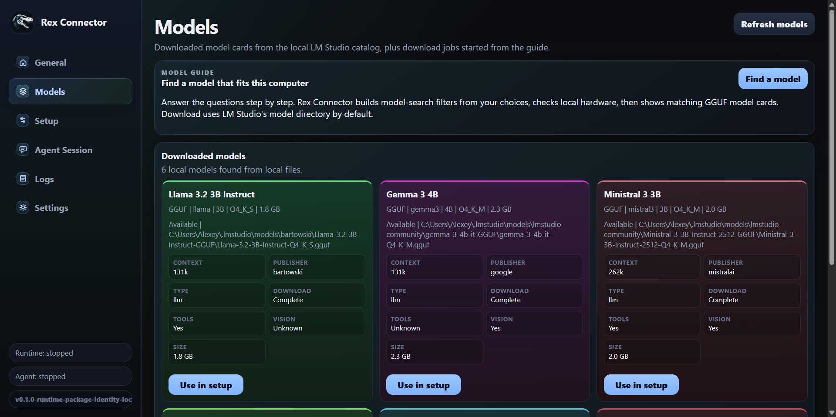This screenshot has height=417, width=836.
Task: Open Agent Session from sidebar
Action: point(71,150)
